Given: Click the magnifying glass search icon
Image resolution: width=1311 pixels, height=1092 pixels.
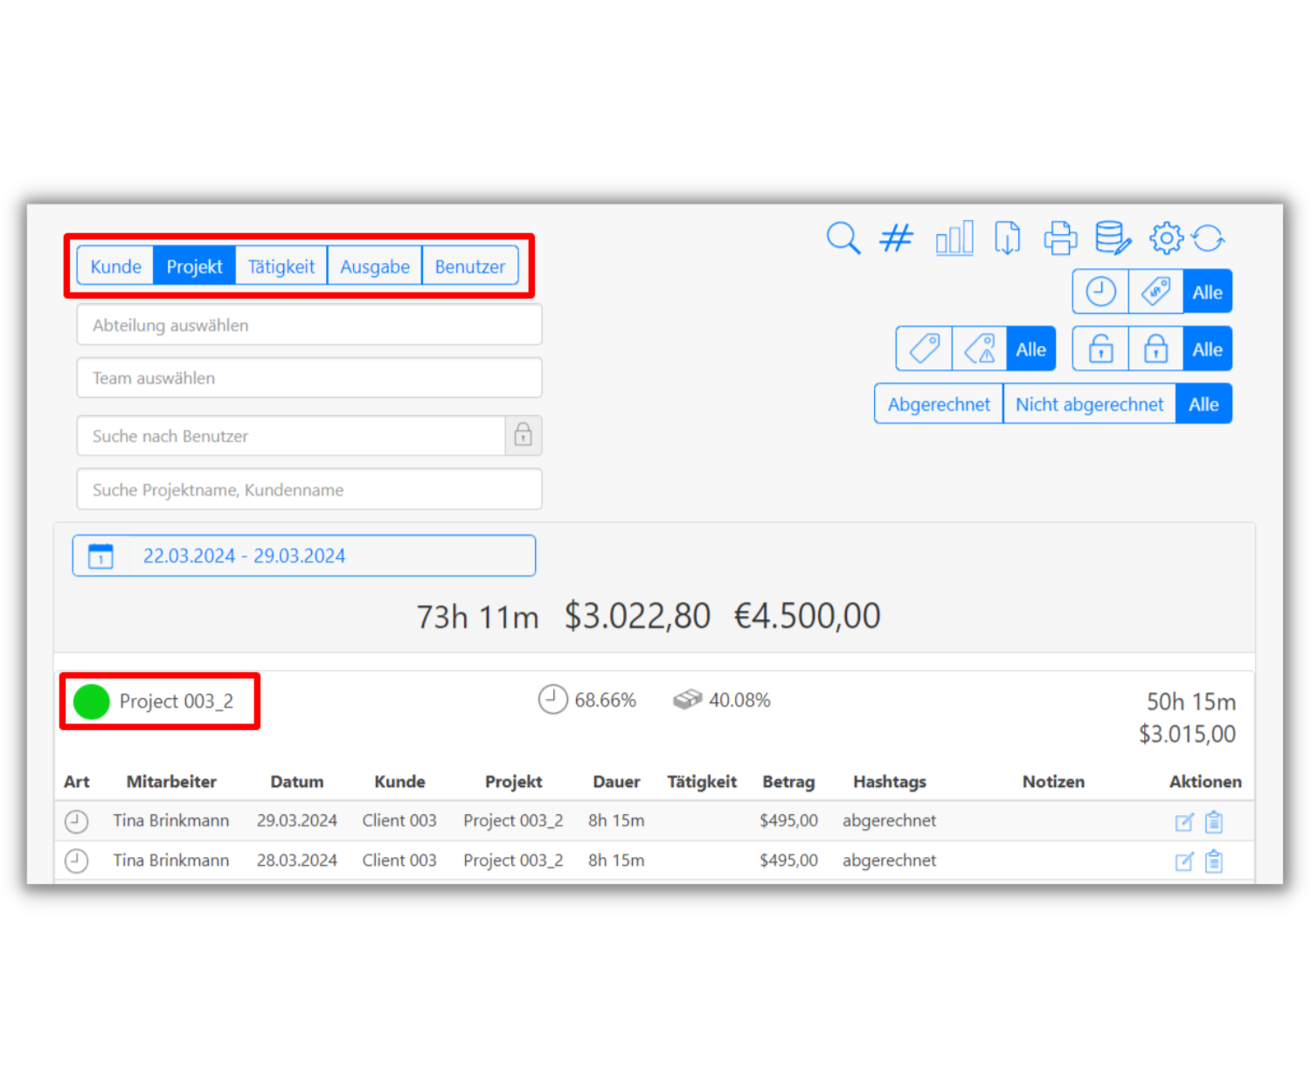Looking at the screenshot, I should tap(843, 238).
